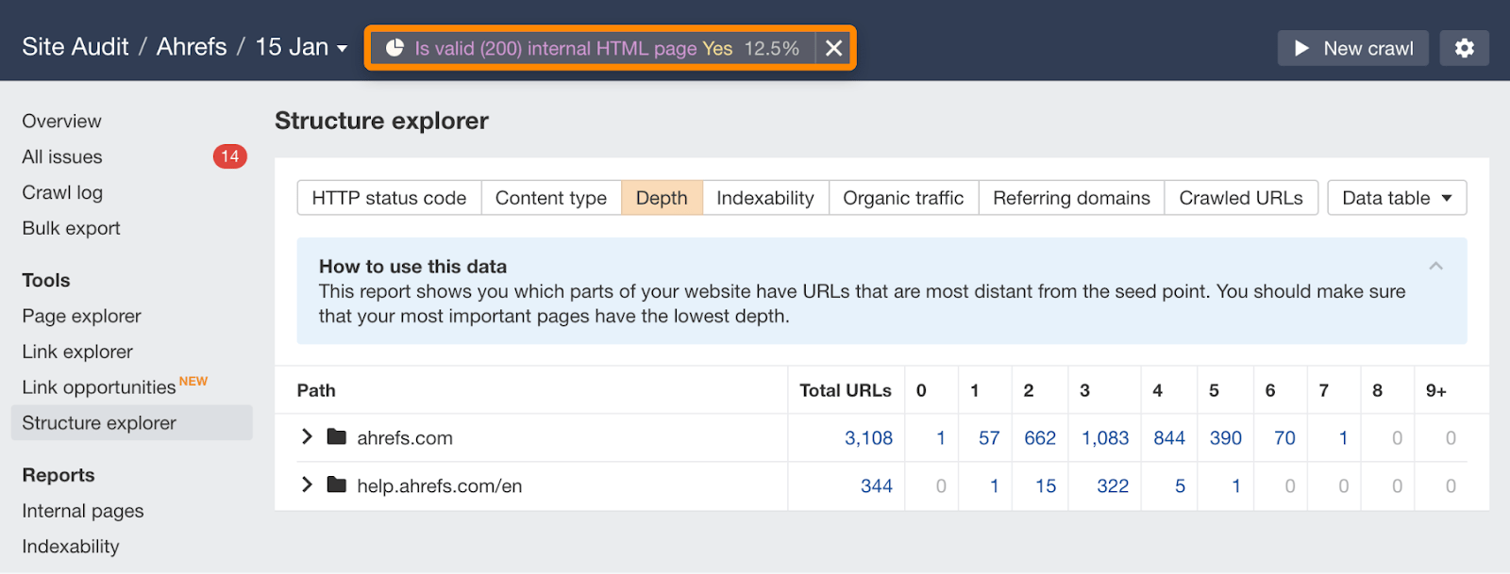
Task: Click the ahrefs.com folder icon
Action: (x=336, y=437)
